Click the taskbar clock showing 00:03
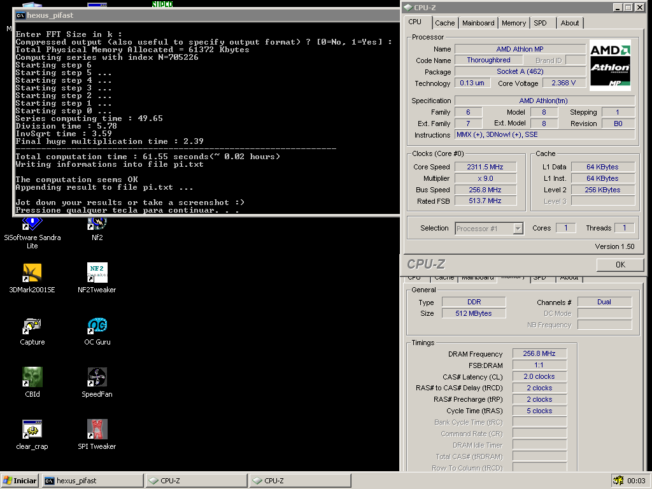The height and width of the screenshot is (489, 652). pyautogui.click(x=636, y=481)
